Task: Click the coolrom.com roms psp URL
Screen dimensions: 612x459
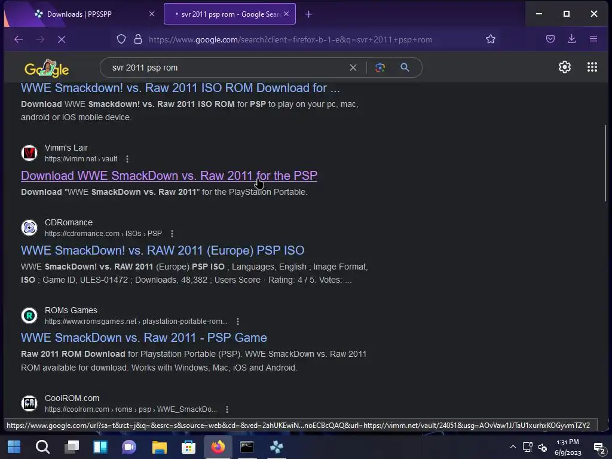Action: coord(131,409)
